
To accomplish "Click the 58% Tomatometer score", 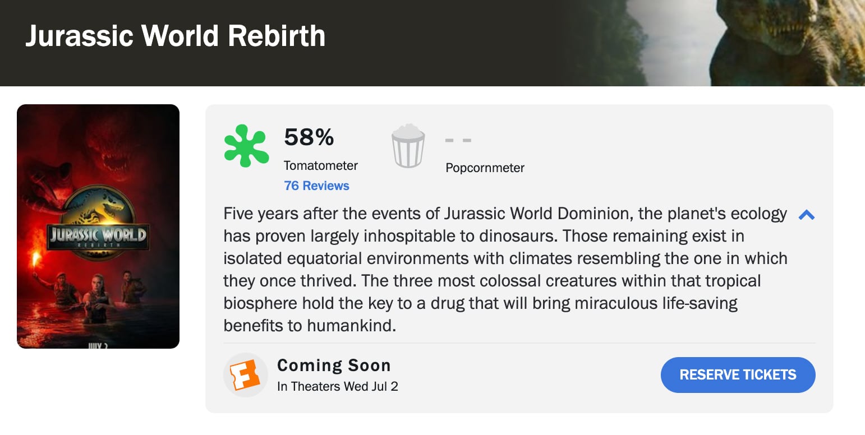I will point(309,137).
